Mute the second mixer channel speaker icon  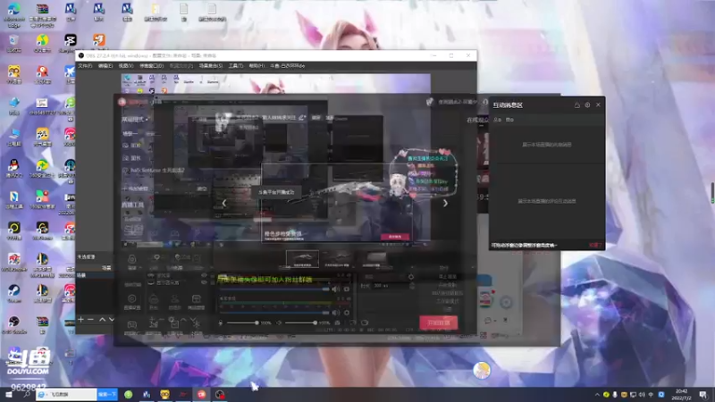336,313
